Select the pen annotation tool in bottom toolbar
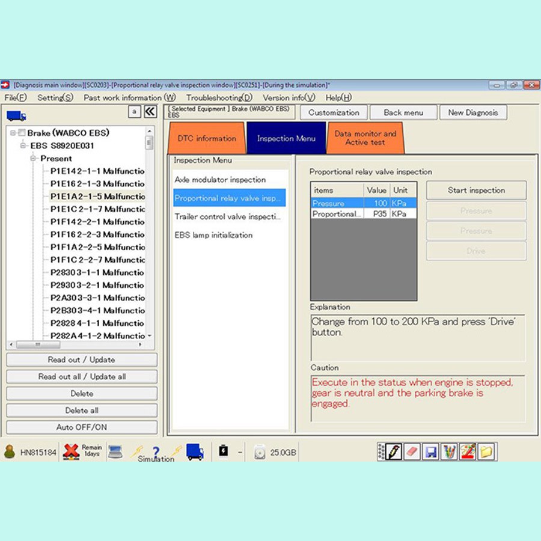 393,451
